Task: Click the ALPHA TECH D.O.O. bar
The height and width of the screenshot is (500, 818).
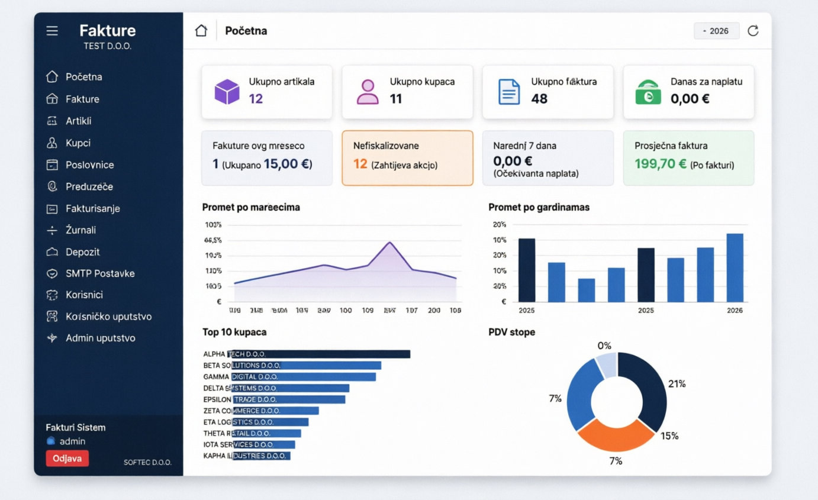Action: [x=319, y=354]
